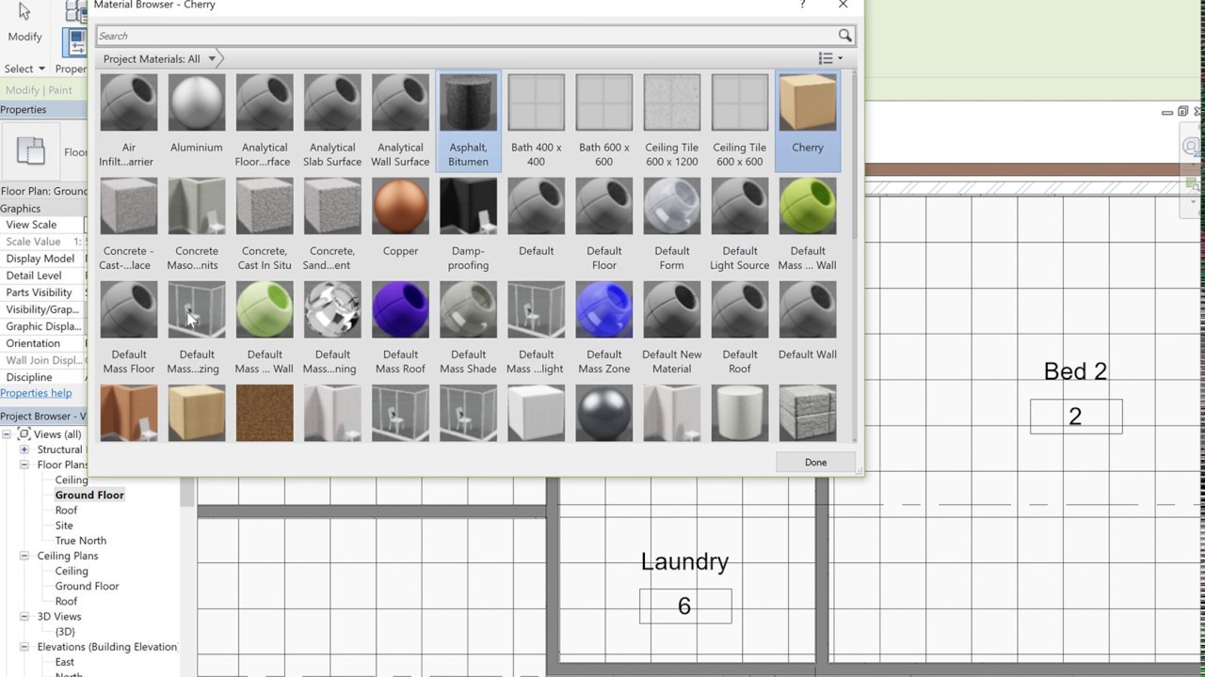Open the Roof floor plan view
1205x677 pixels.
point(66,510)
